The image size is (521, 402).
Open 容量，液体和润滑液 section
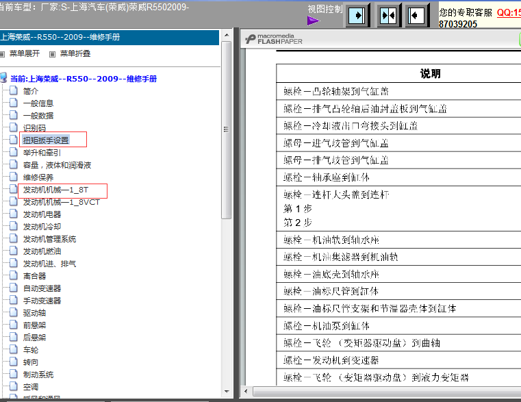point(57,165)
